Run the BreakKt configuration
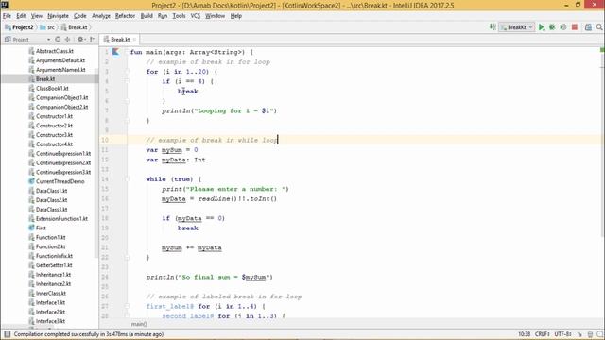 click(x=542, y=27)
